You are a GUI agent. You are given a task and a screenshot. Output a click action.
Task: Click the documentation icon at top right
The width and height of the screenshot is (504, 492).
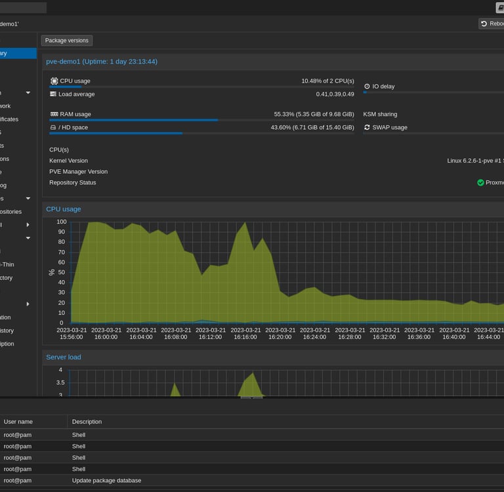coord(499,7)
